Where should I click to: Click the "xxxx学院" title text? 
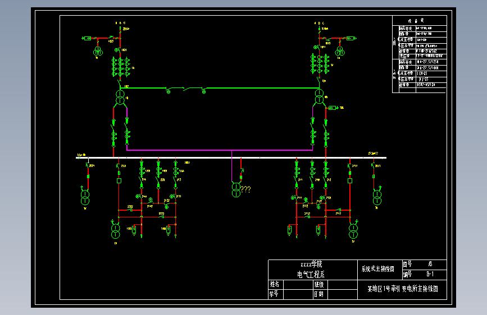[311, 265]
